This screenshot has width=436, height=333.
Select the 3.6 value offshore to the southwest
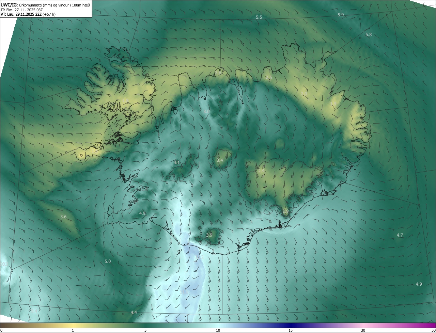pyautogui.click(x=63, y=217)
